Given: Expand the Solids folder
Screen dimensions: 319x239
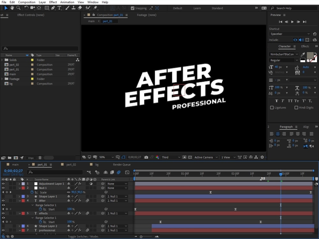Looking at the screenshot, I should point(2,60).
